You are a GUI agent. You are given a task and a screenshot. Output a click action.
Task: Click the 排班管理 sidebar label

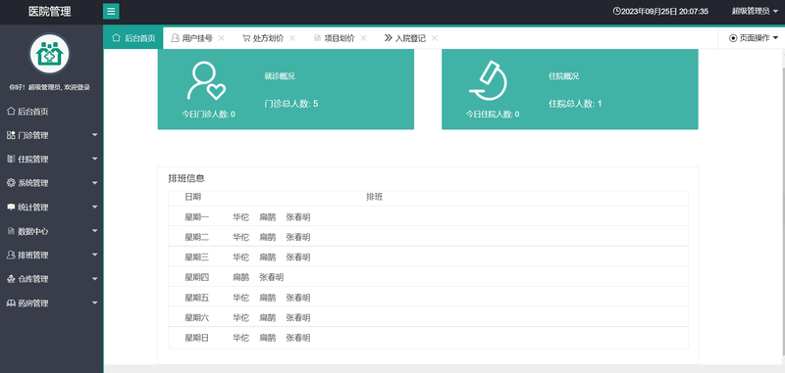coord(33,255)
